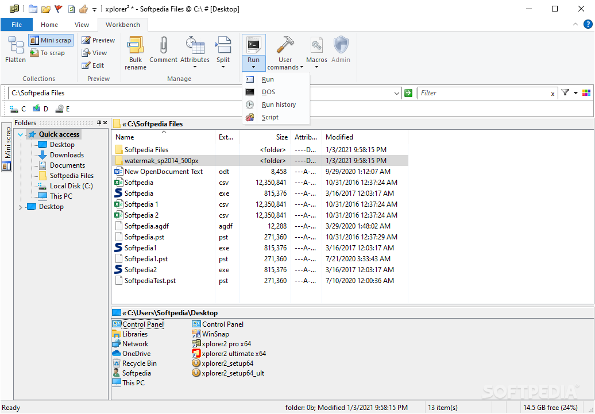Click the To scrap icon
The width and height of the screenshot is (595, 414).
tap(34, 53)
